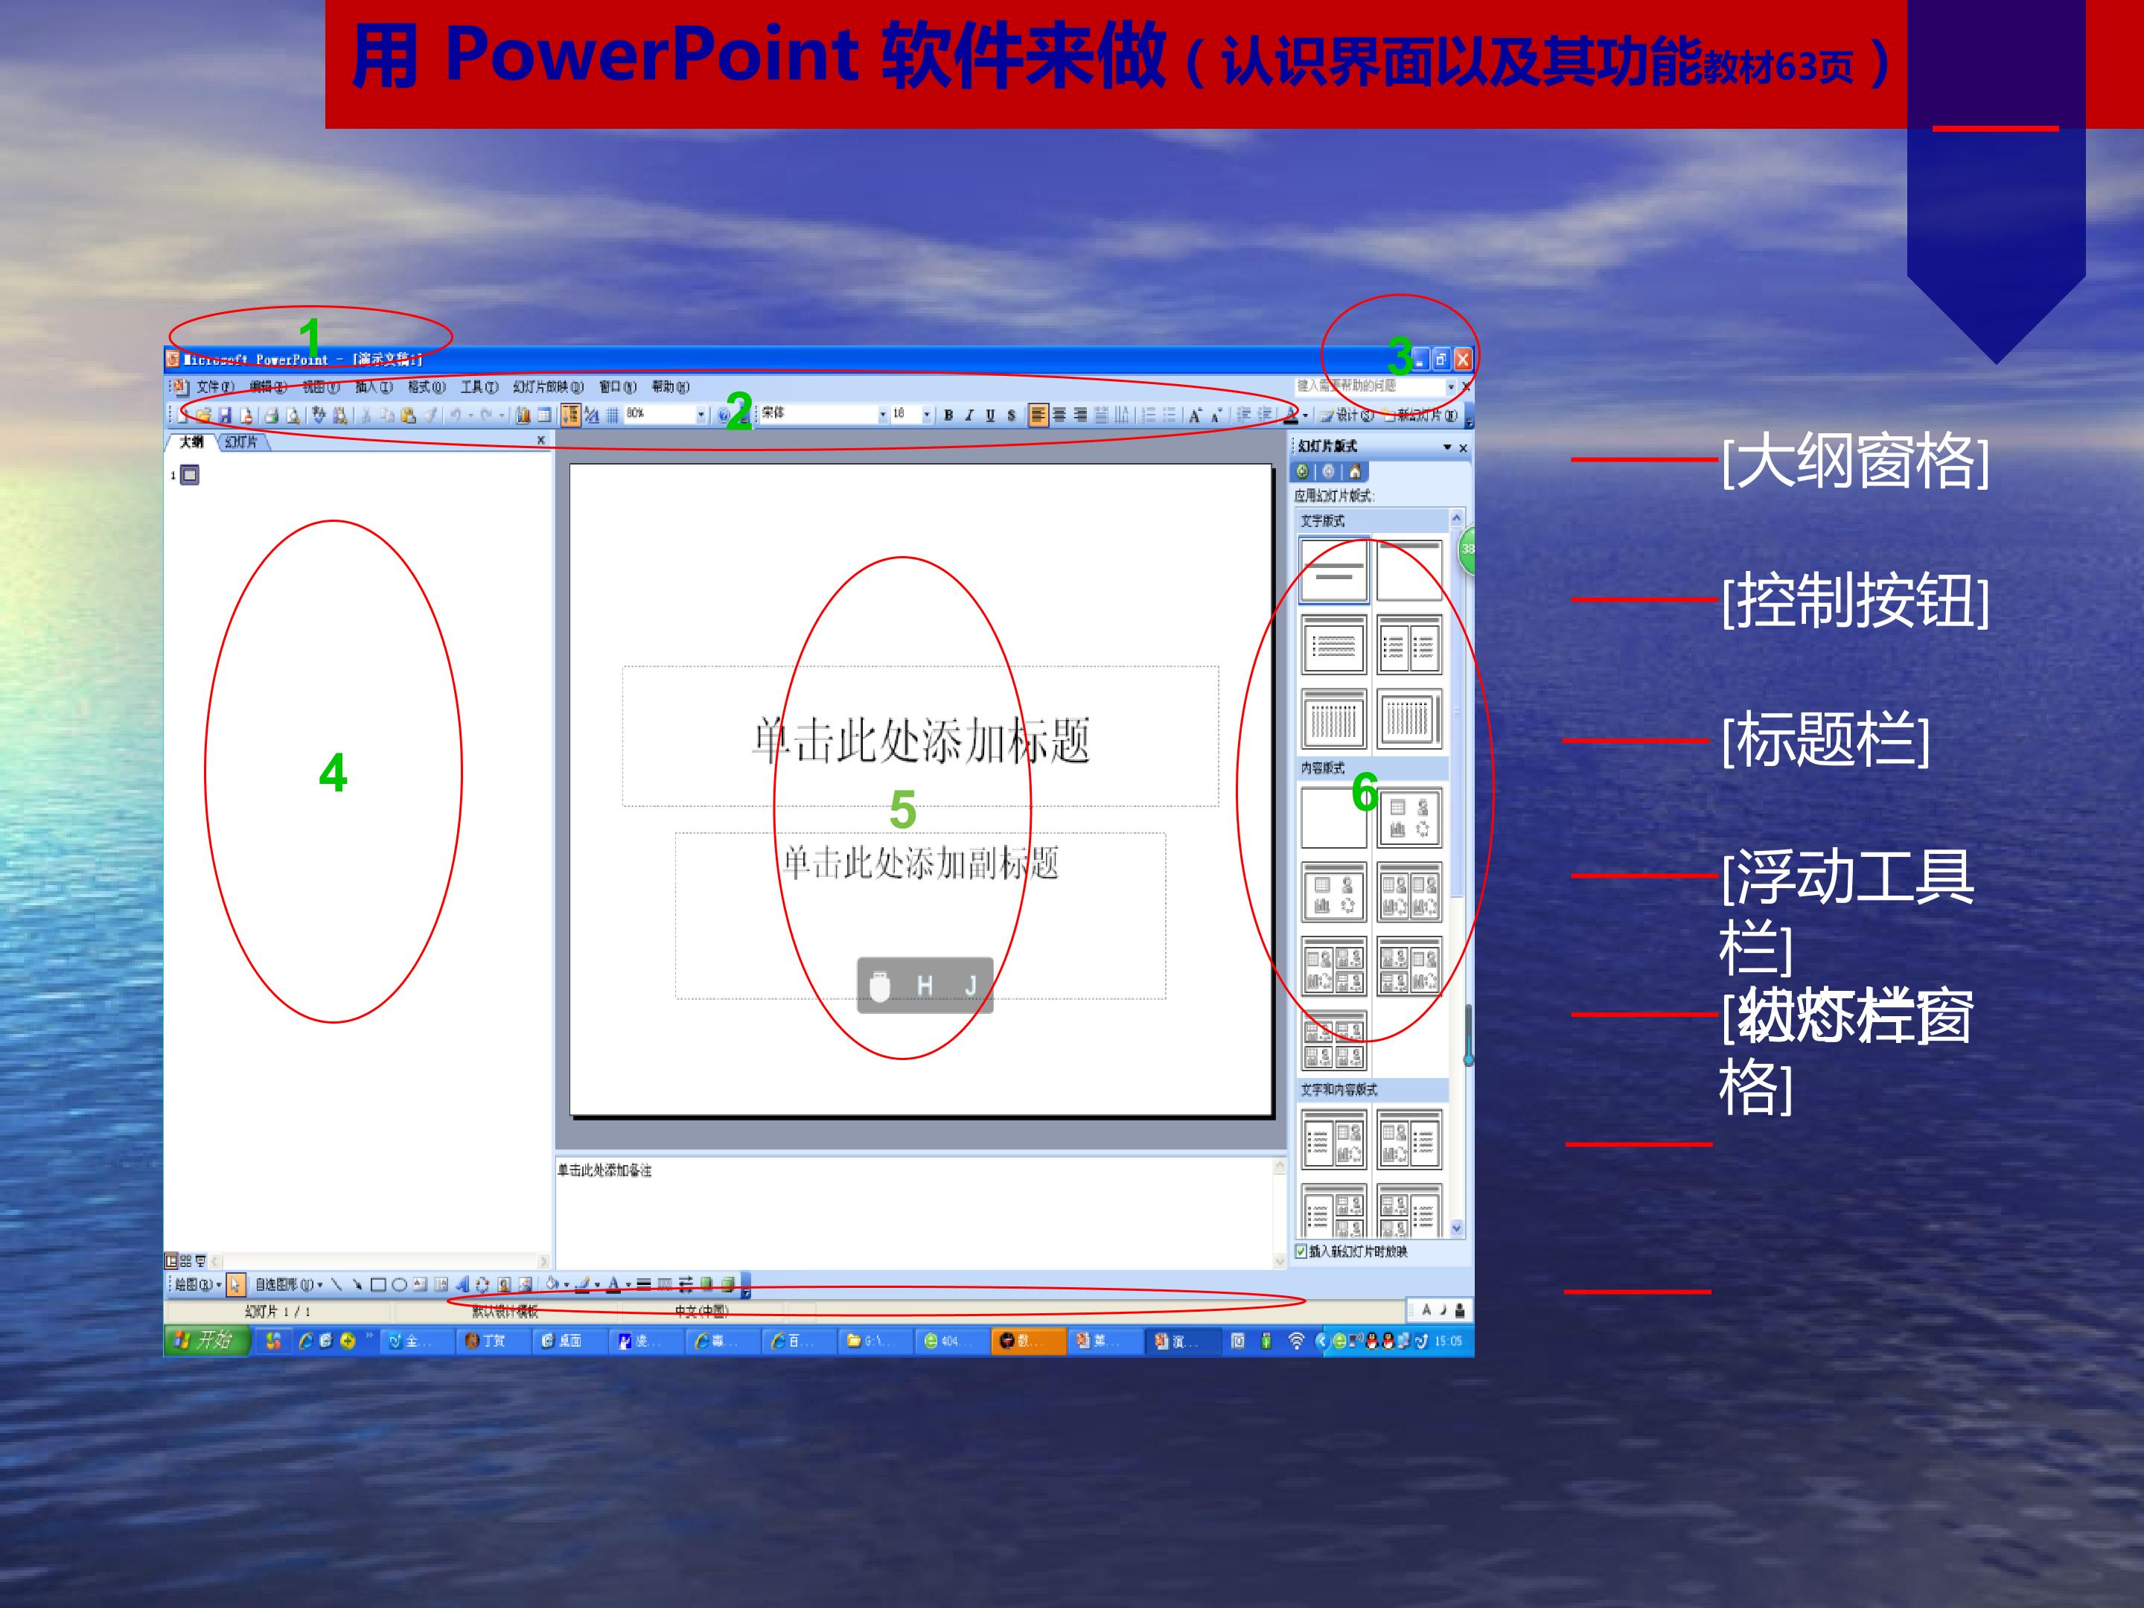This screenshot has height=1608, width=2144.
Task: Click the Select Objects pointer tool
Action: 235,1285
